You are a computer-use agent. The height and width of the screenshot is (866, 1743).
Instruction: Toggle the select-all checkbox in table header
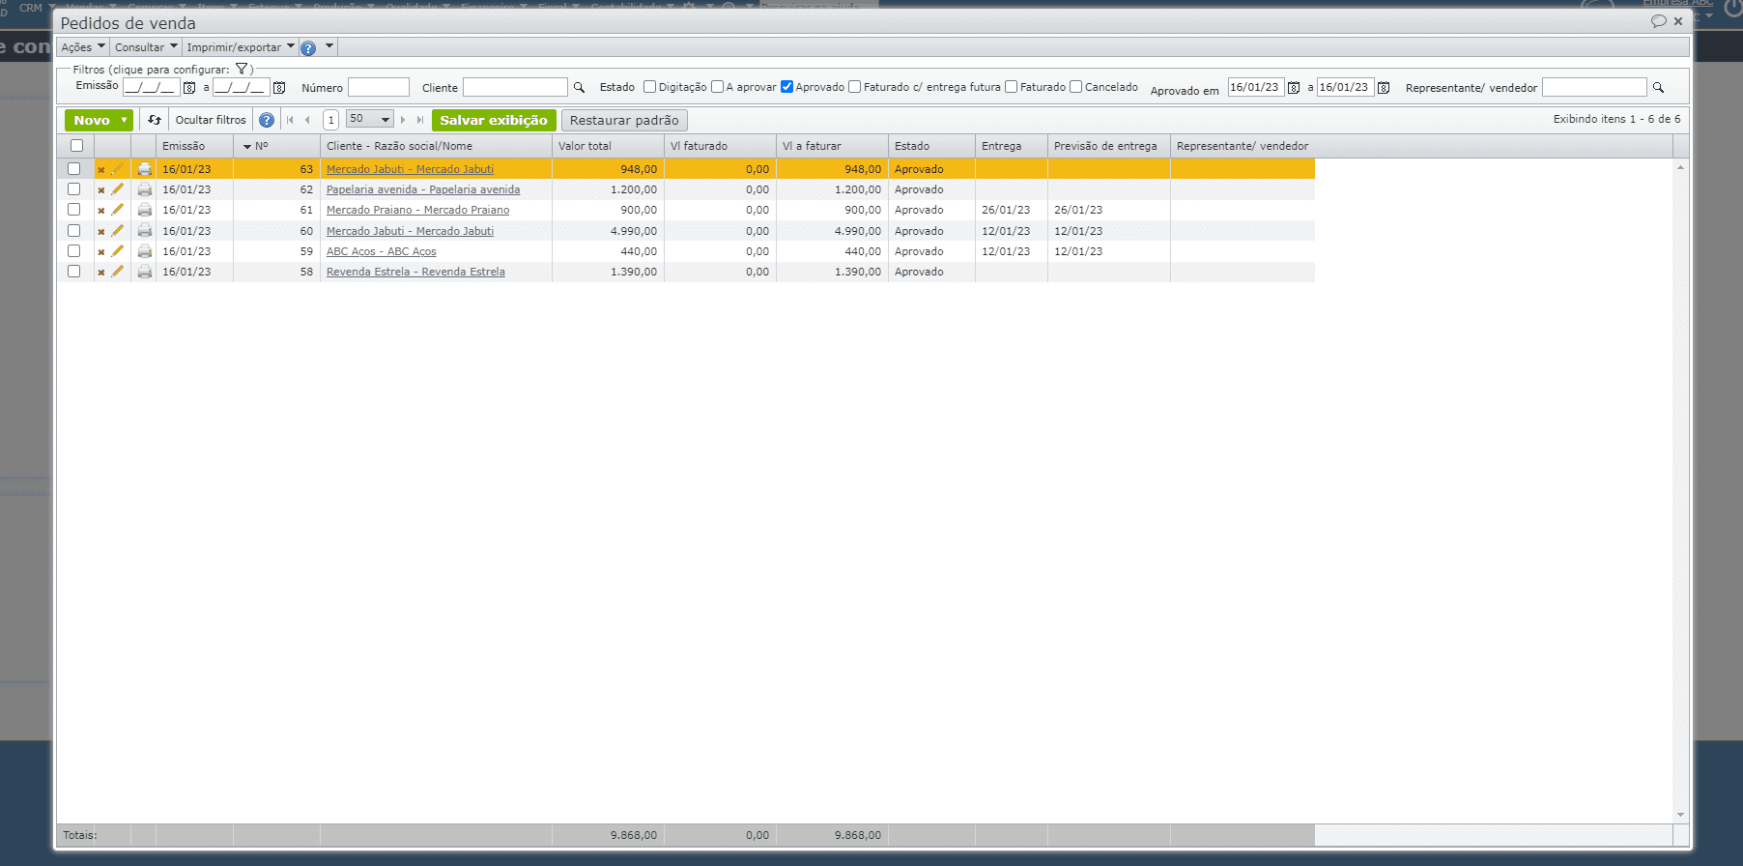point(76,146)
